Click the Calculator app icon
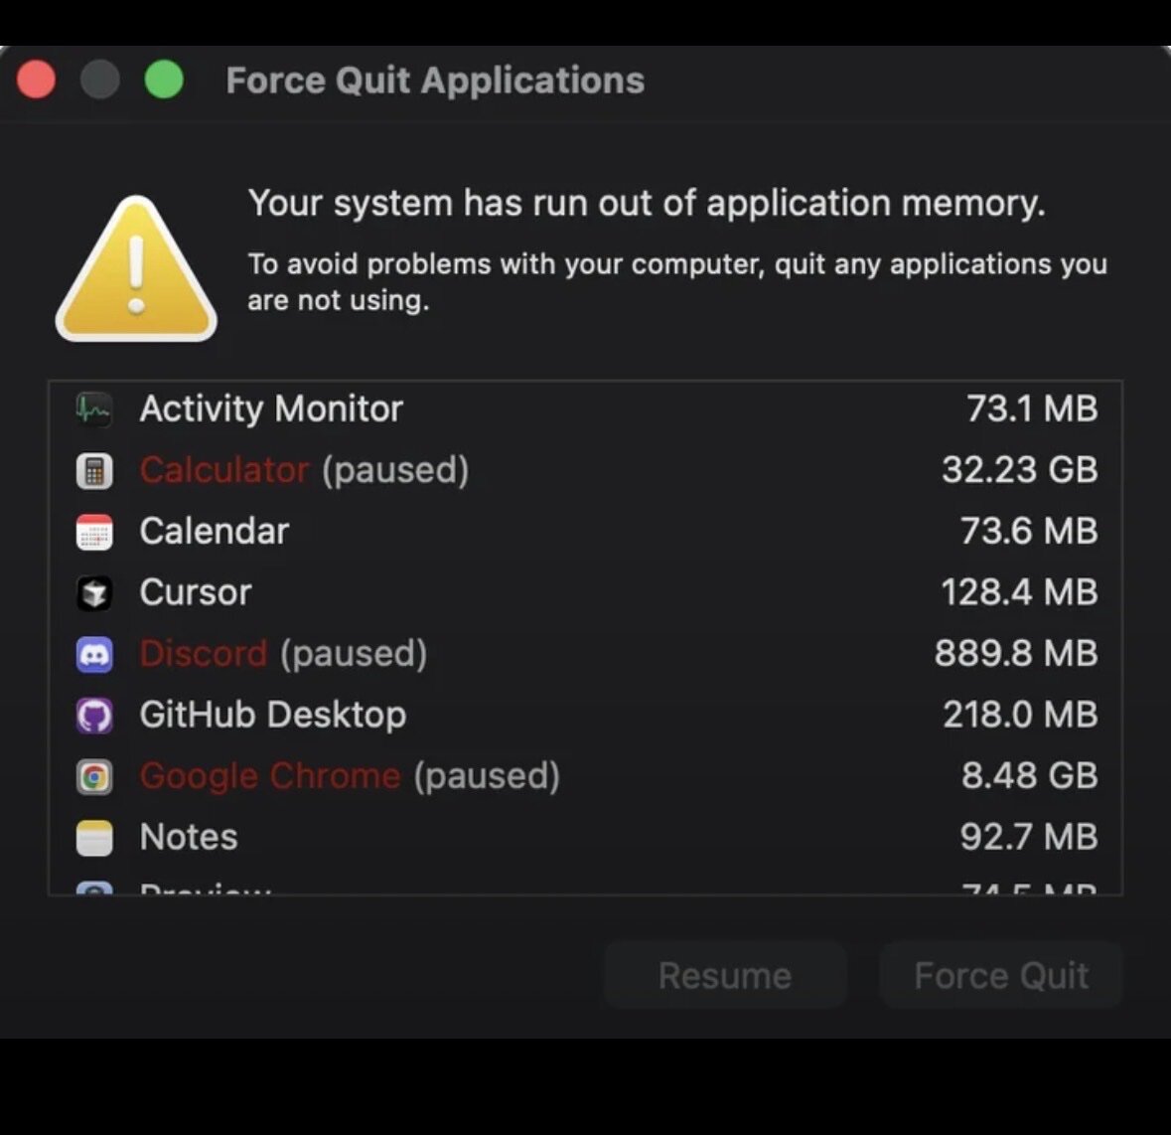Viewport: 1171px width, 1135px height. click(94, 471)
